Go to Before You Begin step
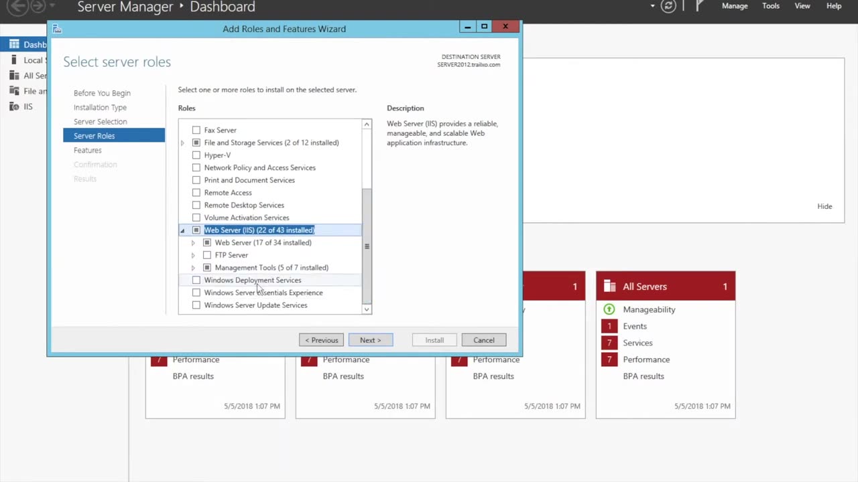 (x=102, y=93)
